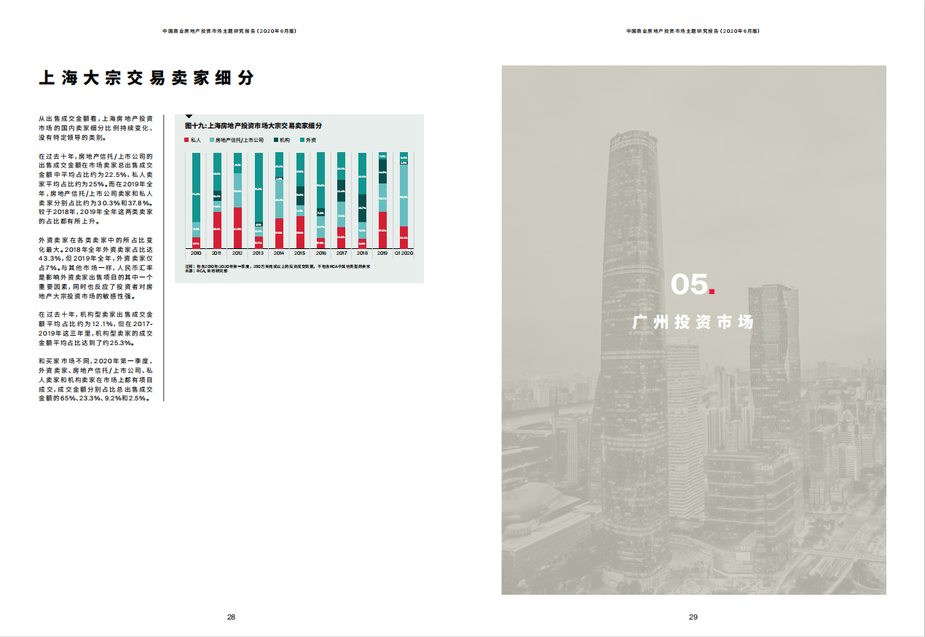This screenshot has width=925, height=637.
Task: Select the 2010 bar in the chart
Action: (196, 200)
